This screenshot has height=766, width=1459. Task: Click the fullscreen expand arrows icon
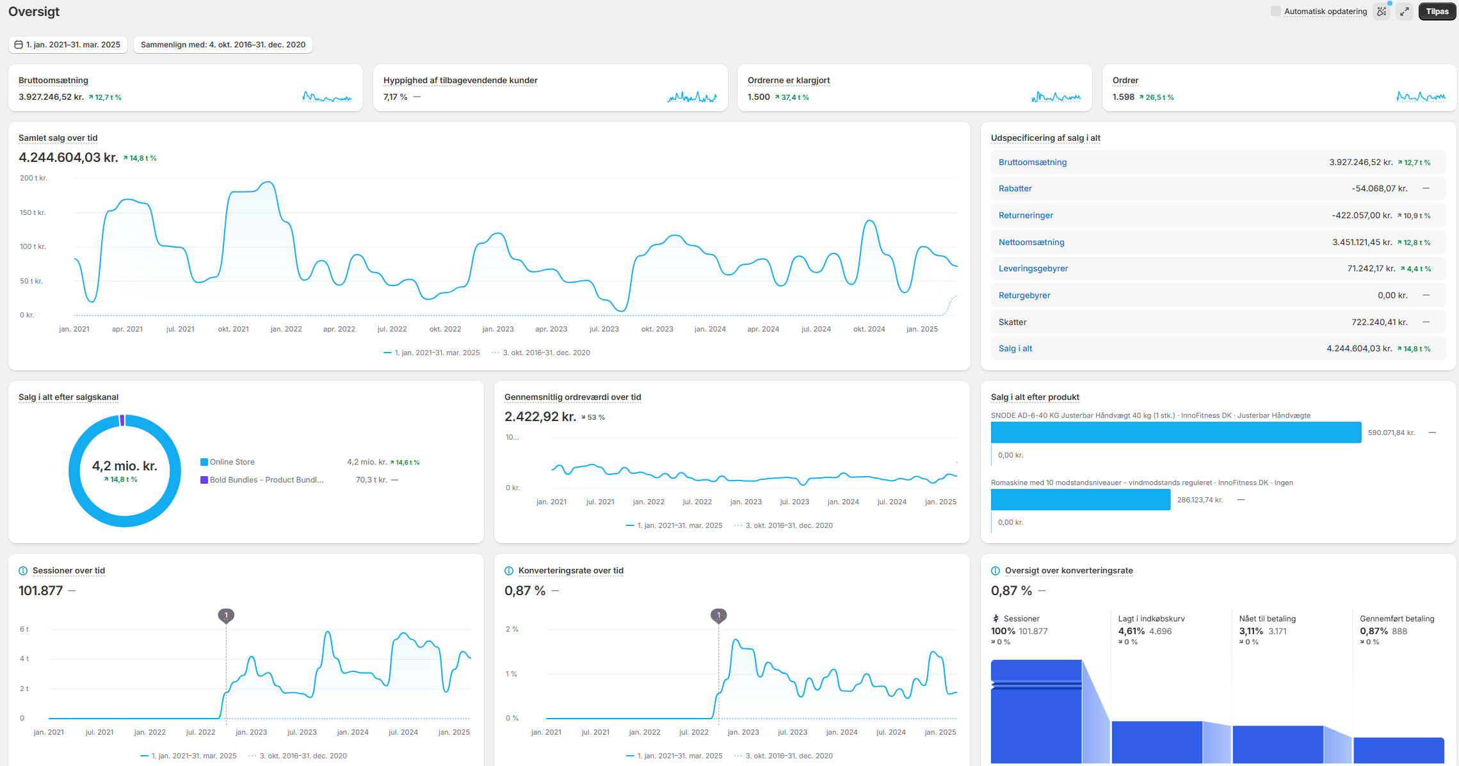pos(1405,12)
